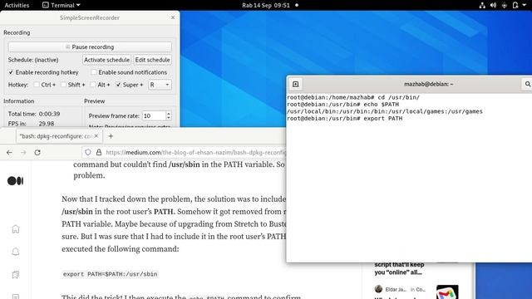Click the search icon in terminal header
The image size is (532, 299).
click(x=528, y=84)
